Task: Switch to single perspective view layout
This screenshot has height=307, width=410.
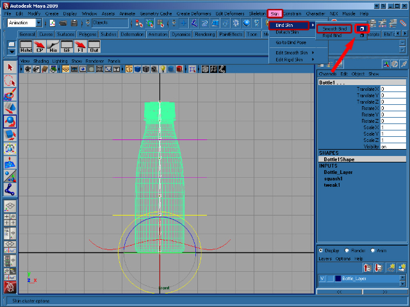Action: (10, 207)
